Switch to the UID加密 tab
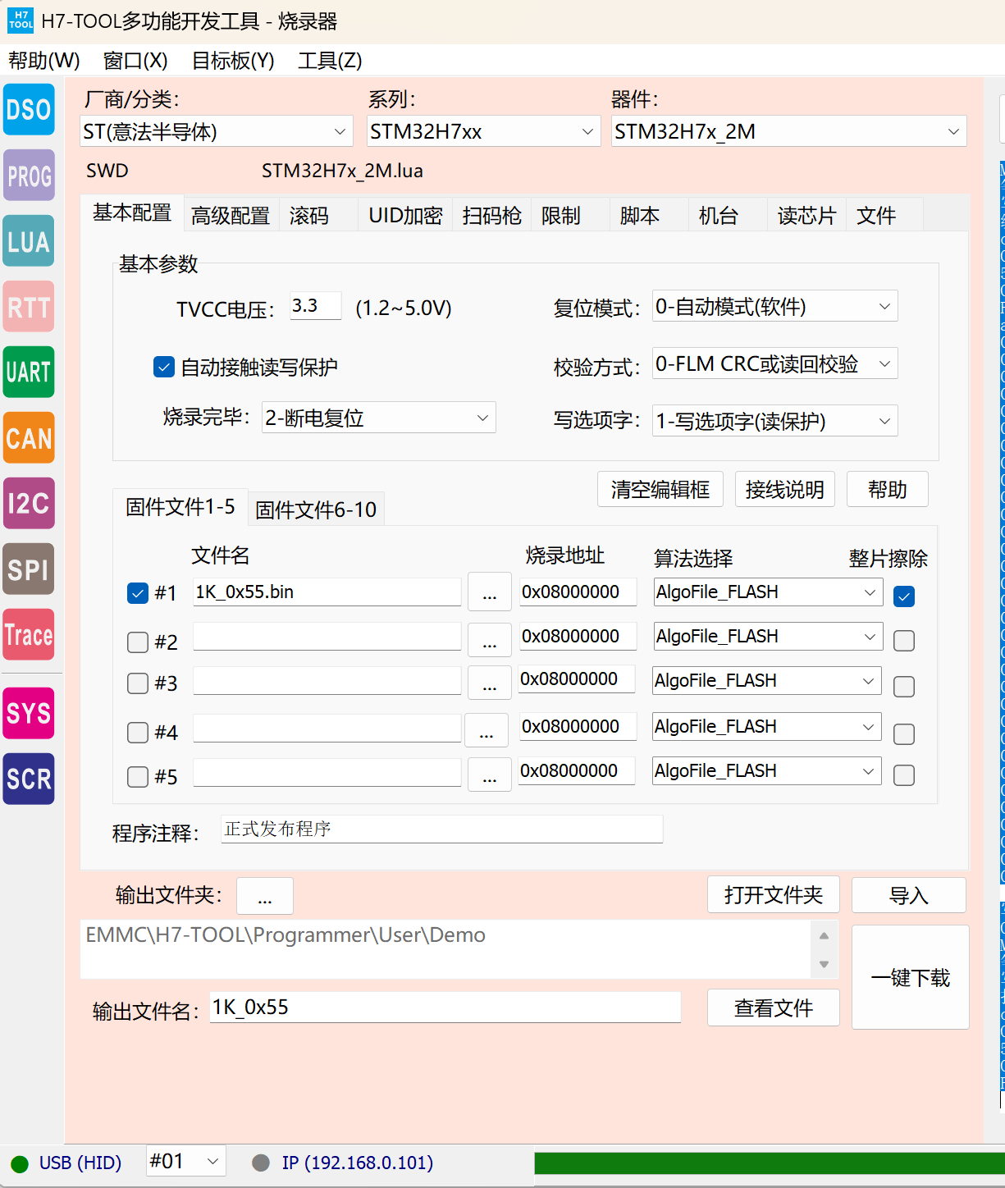Screen dimensions: 1005x1188 tap(405, 215)
